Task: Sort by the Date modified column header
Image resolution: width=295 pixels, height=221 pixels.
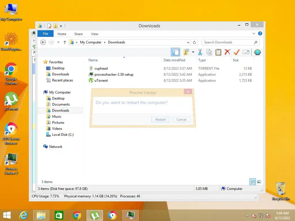Action: (174, 60)
